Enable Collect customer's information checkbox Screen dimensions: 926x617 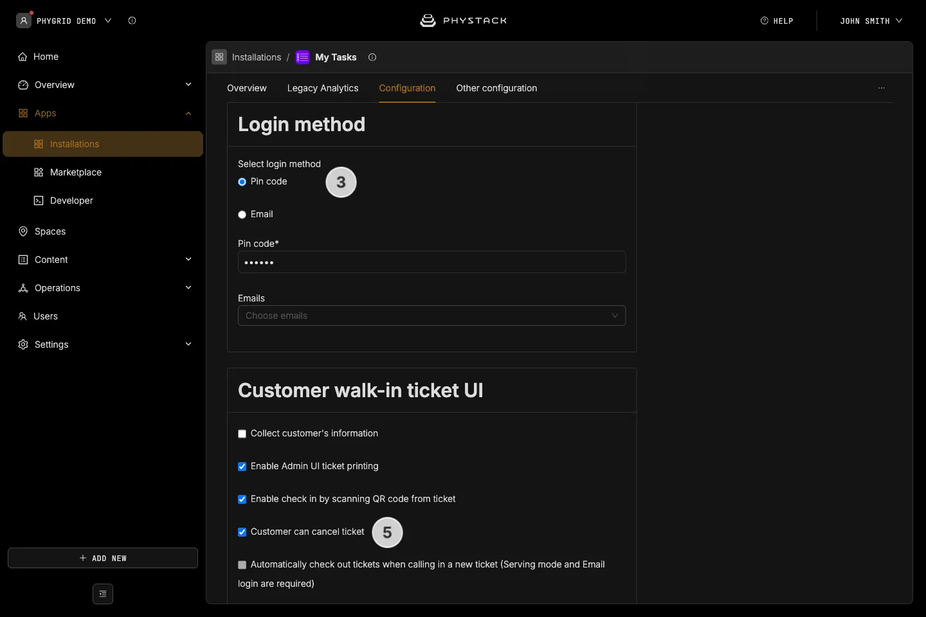tap(242, 434)
